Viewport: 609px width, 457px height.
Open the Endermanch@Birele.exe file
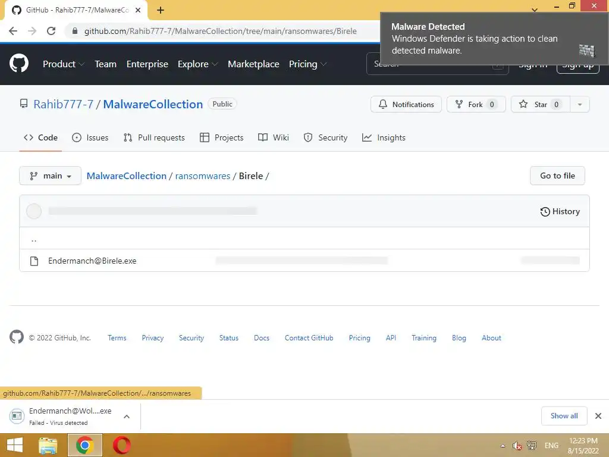pyautogui.click(x=92, y=261)
